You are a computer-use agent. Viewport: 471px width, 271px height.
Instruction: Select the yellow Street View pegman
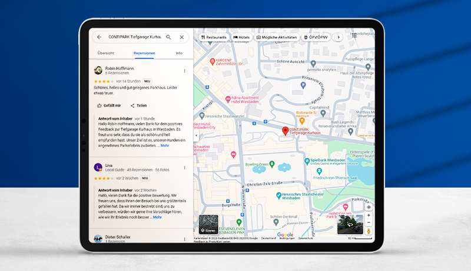click(x=369, y=232)
